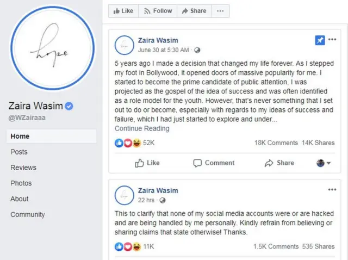Select Photos in the left sidebar
The image size is (348, 260).
pyautogui.click(x=21, y=183)
